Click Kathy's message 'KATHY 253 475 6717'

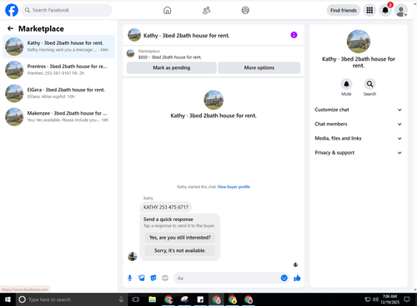166,207
